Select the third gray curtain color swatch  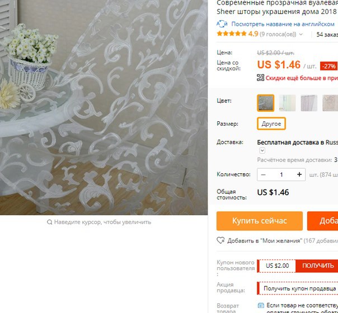pos(309,103)
